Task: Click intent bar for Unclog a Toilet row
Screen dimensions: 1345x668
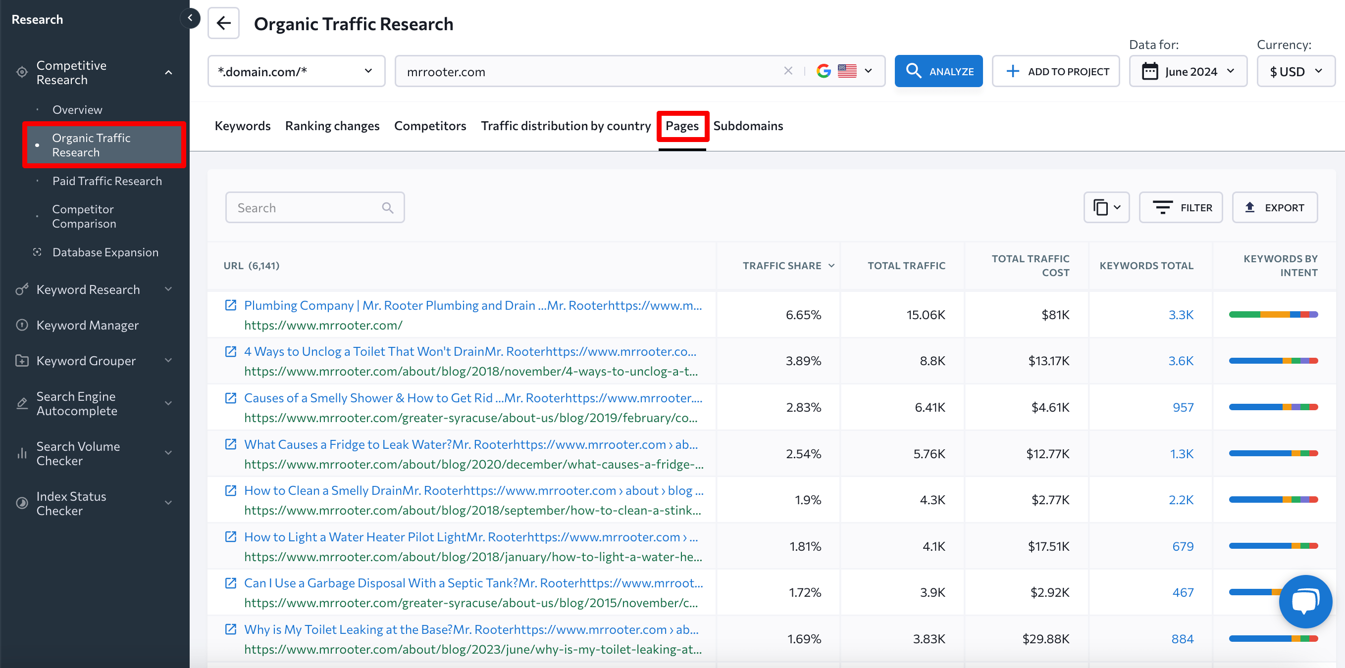Action: (x=1273, y=361)
